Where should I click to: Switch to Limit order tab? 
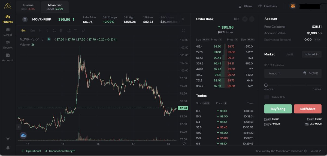(x=289, y=54)
